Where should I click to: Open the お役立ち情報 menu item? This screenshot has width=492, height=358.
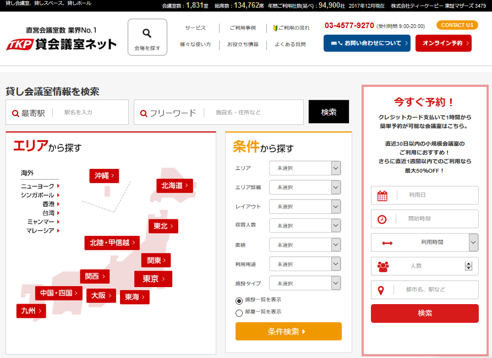click(243, 45)
